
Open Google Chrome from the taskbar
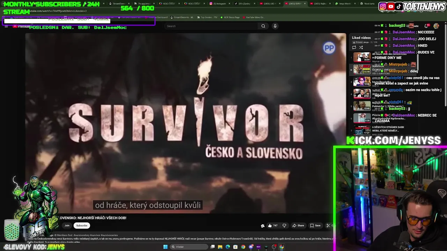[243, 247]
